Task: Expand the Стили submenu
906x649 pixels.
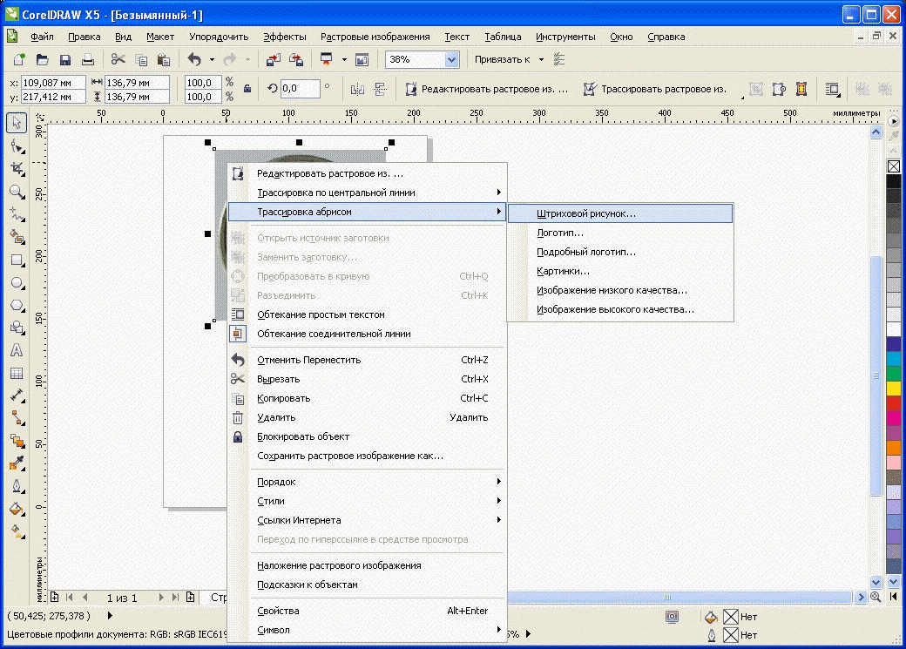Action: coord(367,501)
